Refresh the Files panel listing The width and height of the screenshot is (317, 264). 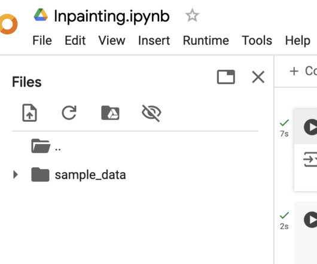[69, 113]
